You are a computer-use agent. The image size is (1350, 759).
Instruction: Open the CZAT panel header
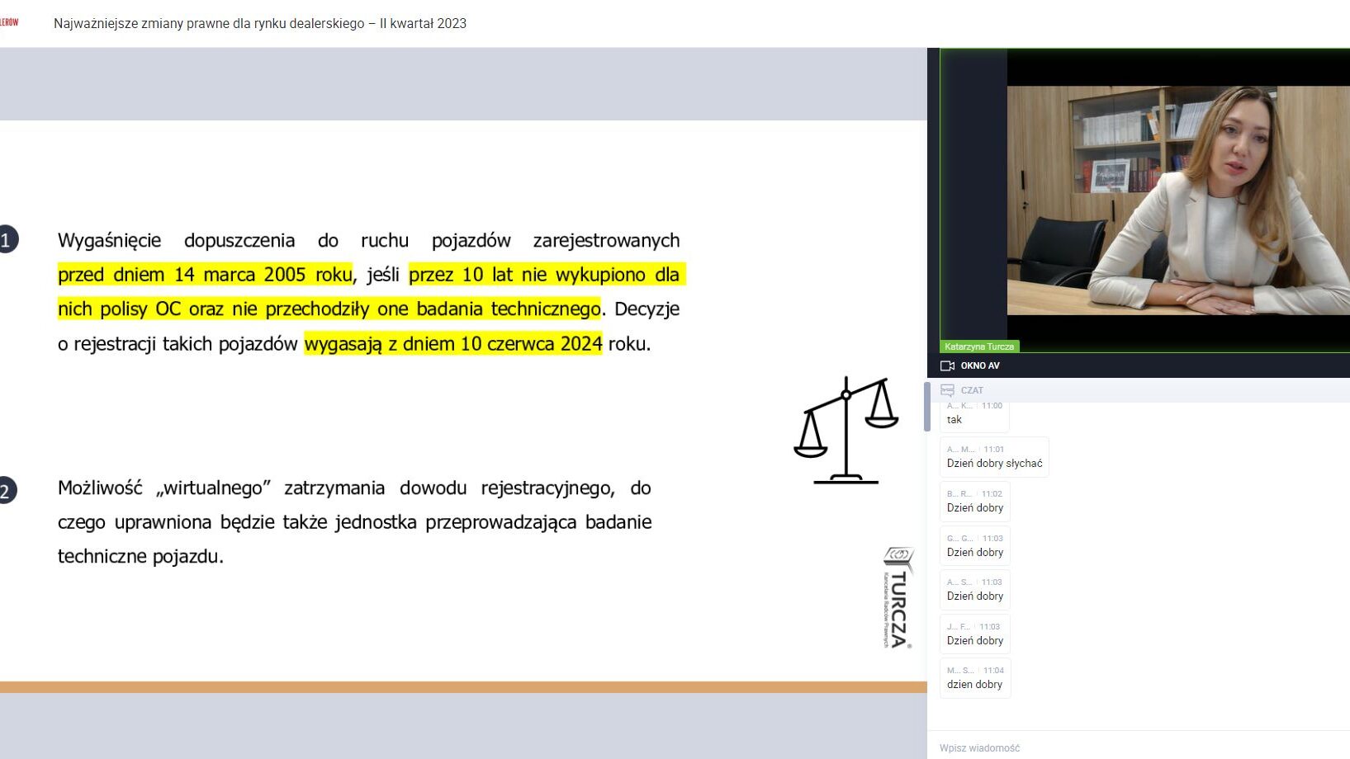(972, 390)
